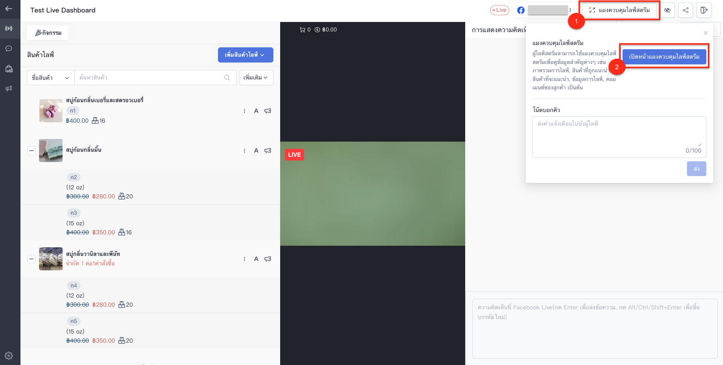Click แผงควบคุมไลฟ์สตรีม header button

[x=619, y=10]
